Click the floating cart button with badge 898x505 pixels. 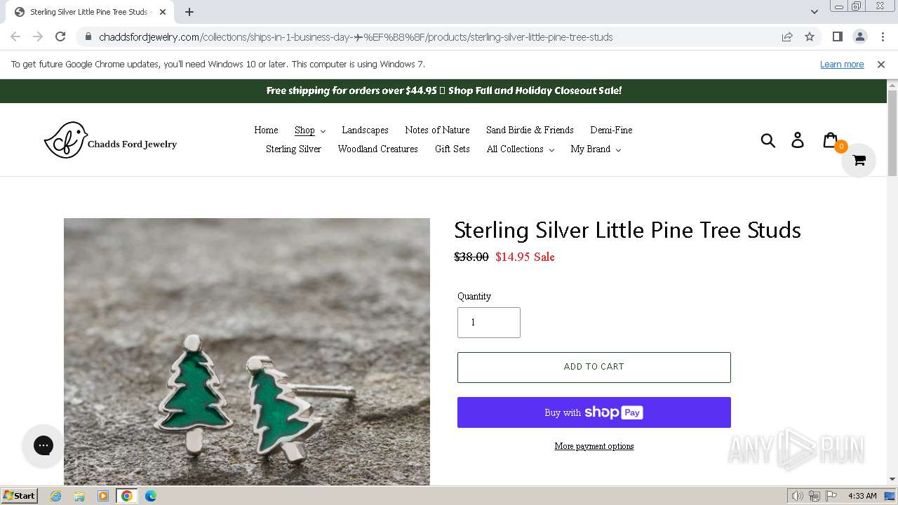pyautogui.click(x=859, y=161)
